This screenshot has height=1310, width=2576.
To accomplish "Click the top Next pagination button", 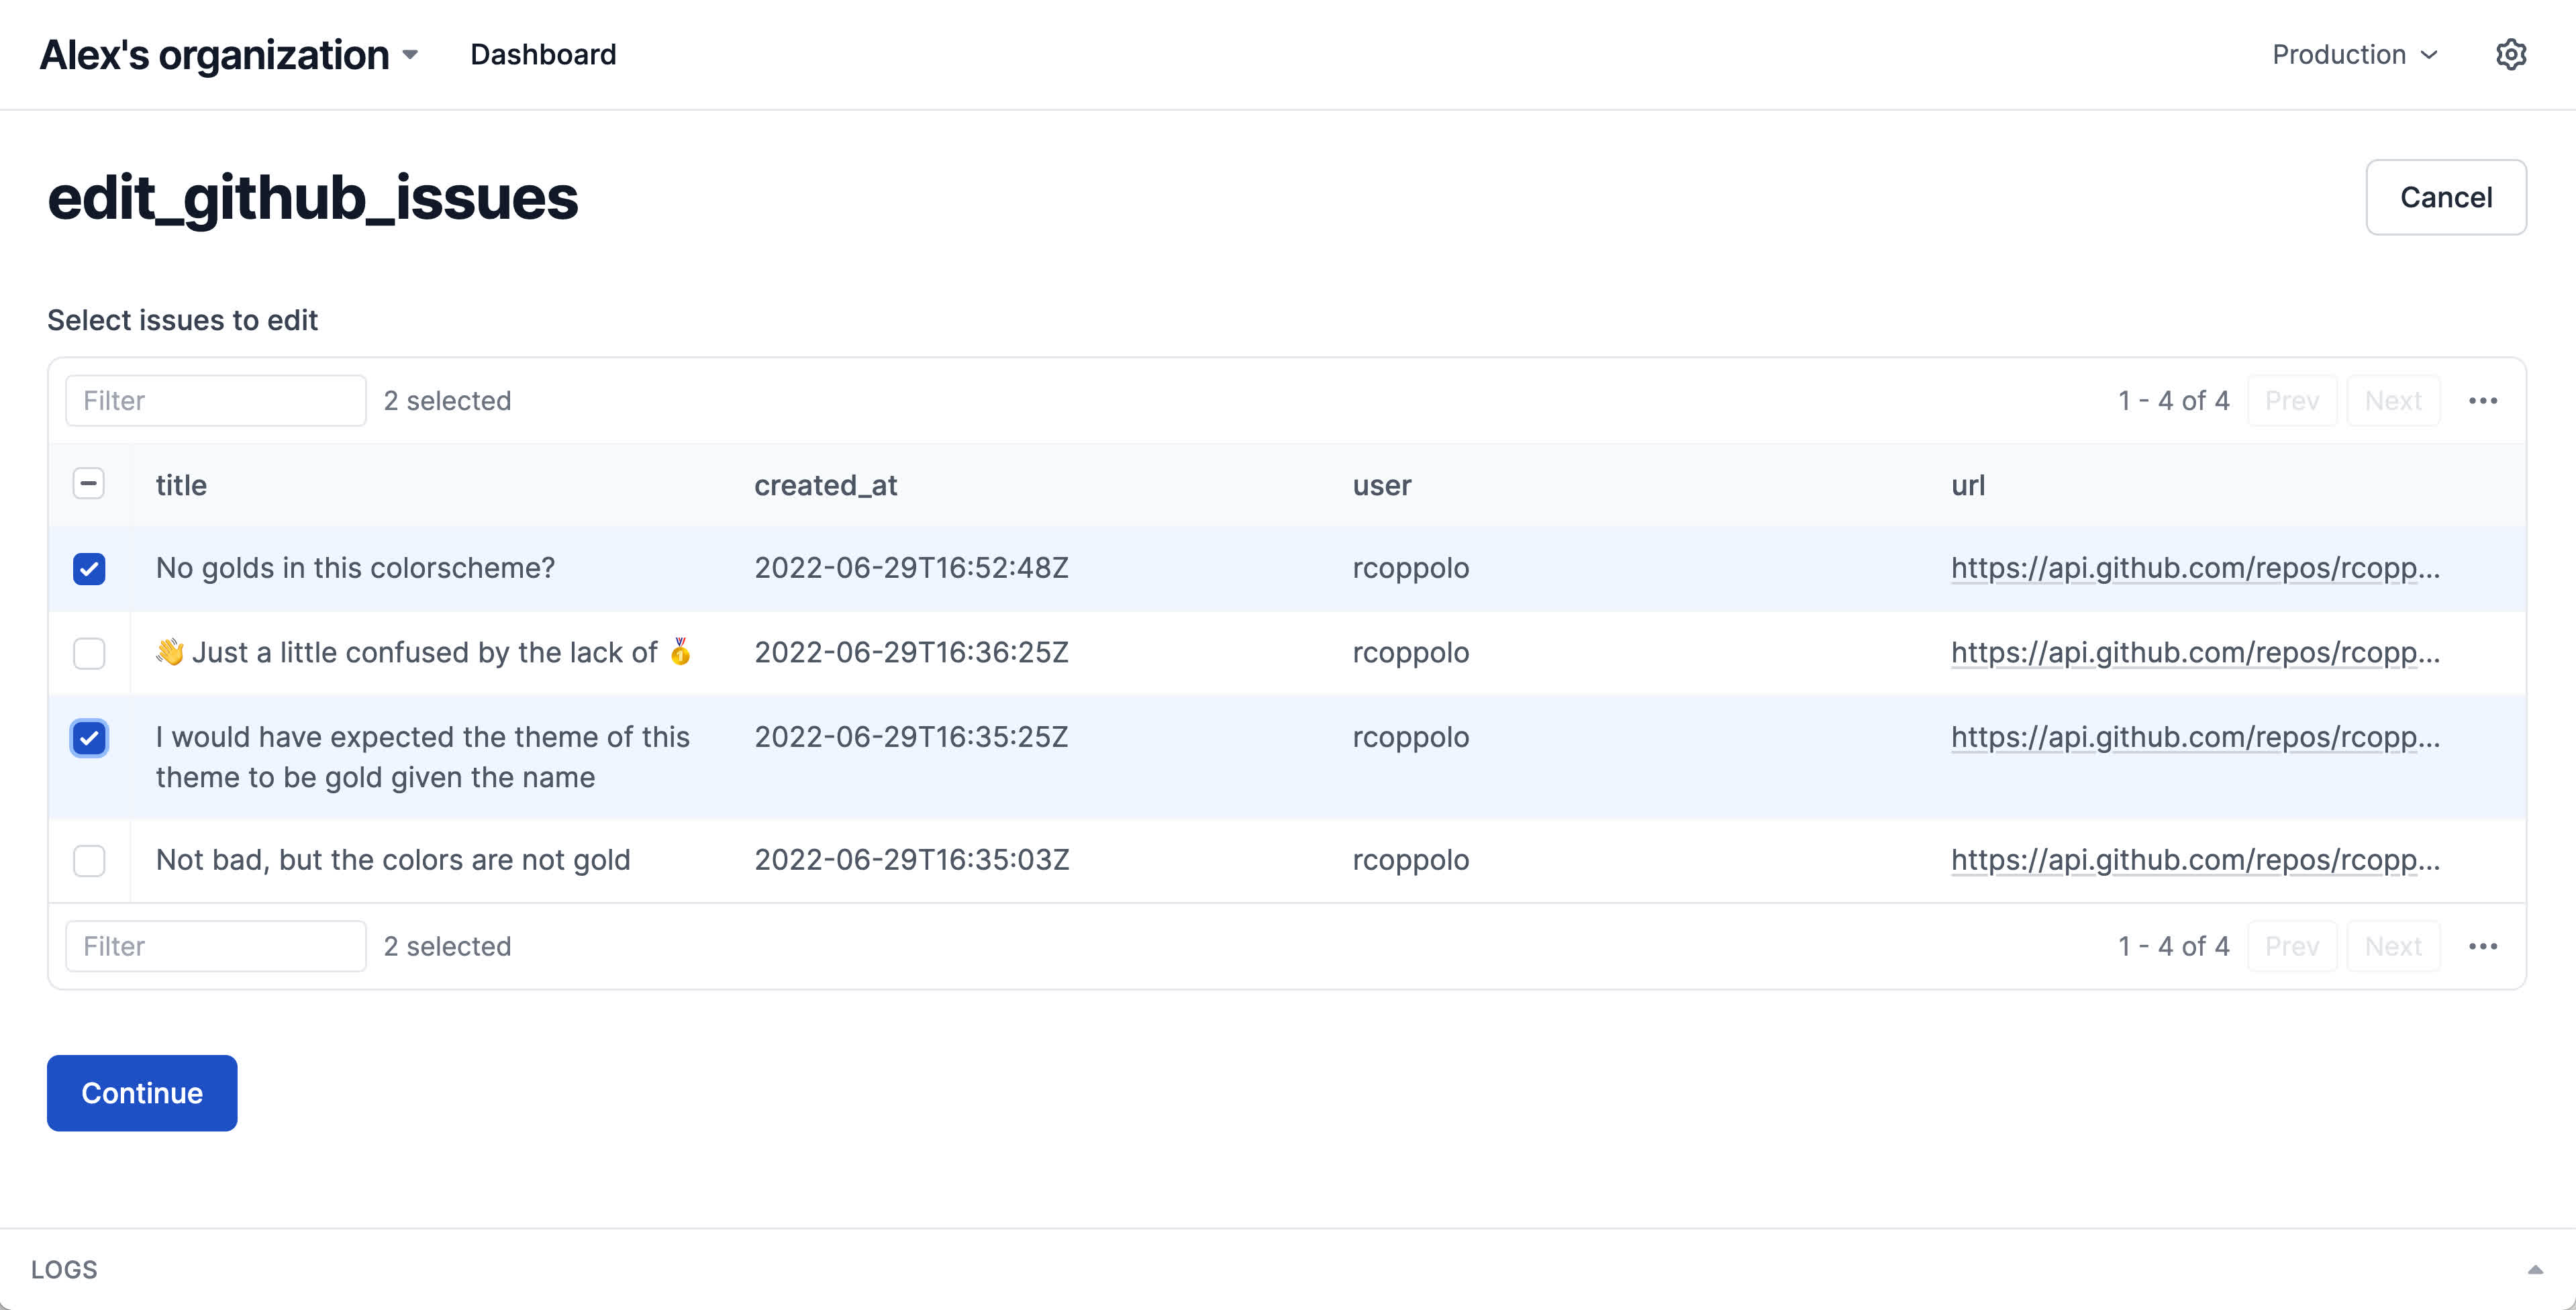I will pos(2392,401).
